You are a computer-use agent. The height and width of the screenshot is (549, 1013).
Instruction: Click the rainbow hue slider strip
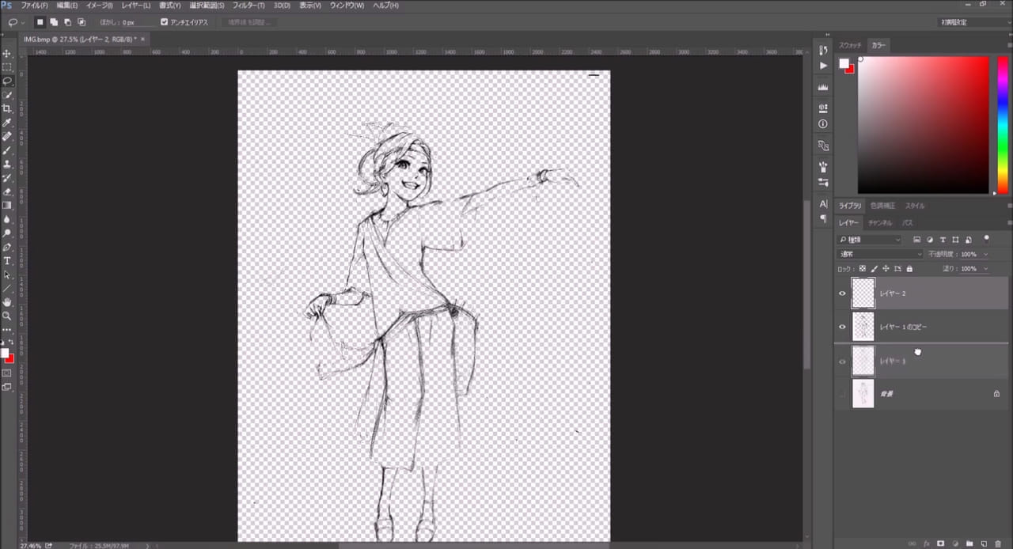coord(1002,125)
